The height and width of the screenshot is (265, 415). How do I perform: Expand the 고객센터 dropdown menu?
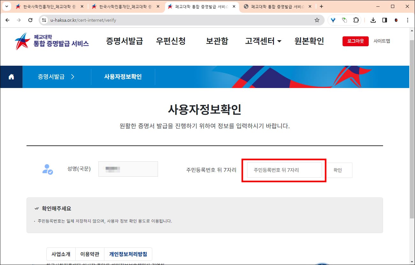[263, 41]
